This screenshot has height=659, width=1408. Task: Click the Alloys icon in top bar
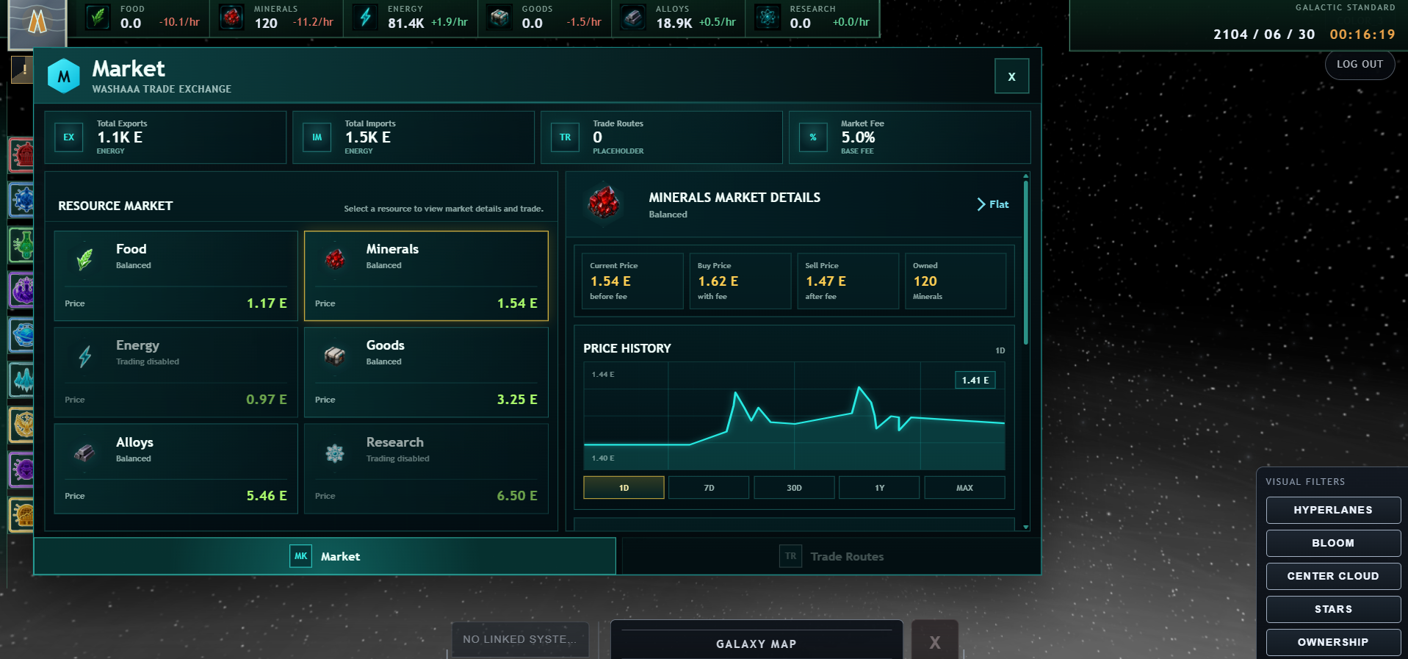[x=633, y=16]
